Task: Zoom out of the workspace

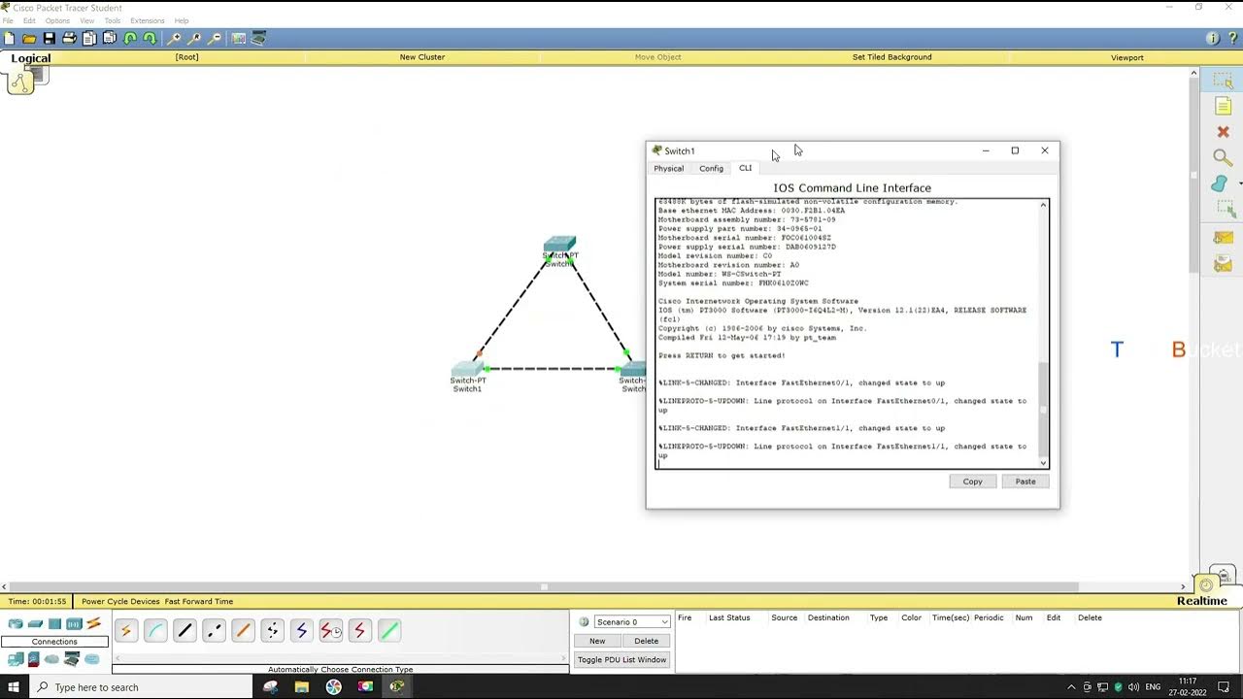Action: [x=215, y=38]
